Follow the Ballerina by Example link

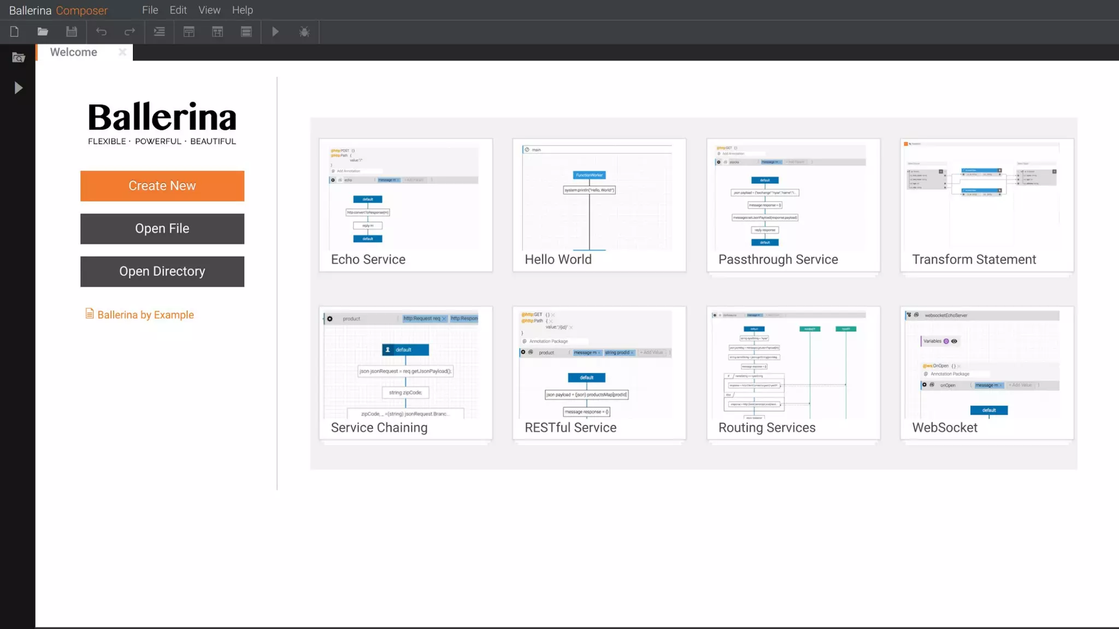(x=145, y=314)
